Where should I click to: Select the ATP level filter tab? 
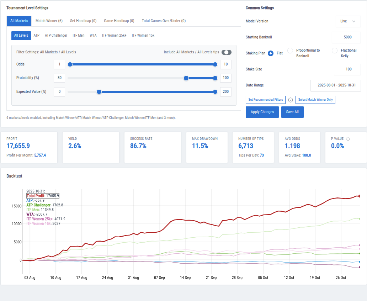pos(36,35)
